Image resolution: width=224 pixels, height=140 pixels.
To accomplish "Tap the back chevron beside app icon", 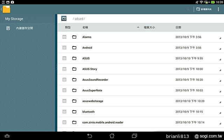I will point(1,9).
